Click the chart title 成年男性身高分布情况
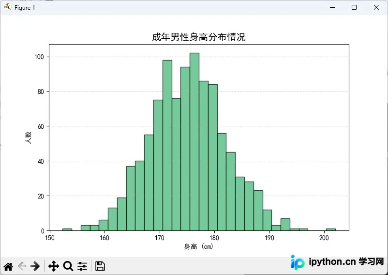 click(x=199, y=37)
